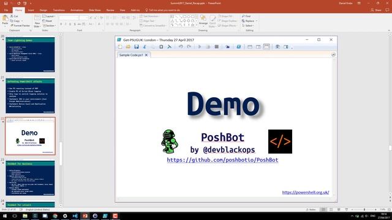Open the font size combo box
Screen dimensions: 392x220
click(x=84, y=18)
